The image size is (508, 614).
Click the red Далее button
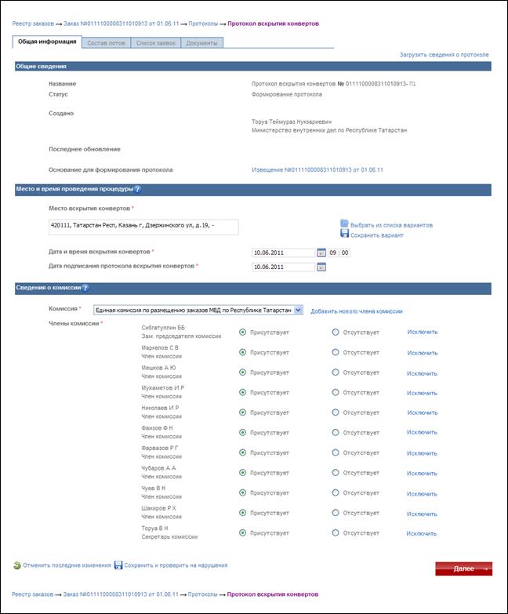464,569
